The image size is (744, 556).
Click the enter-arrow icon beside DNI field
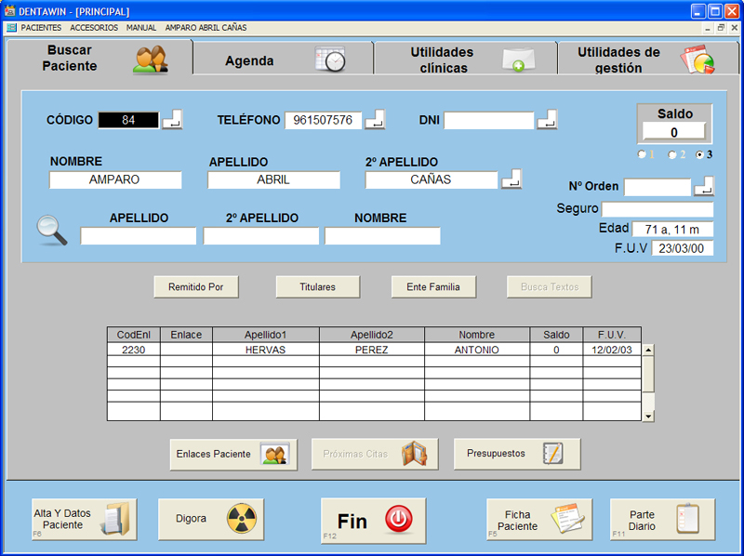pyautogui.click(x=549, y=120)
